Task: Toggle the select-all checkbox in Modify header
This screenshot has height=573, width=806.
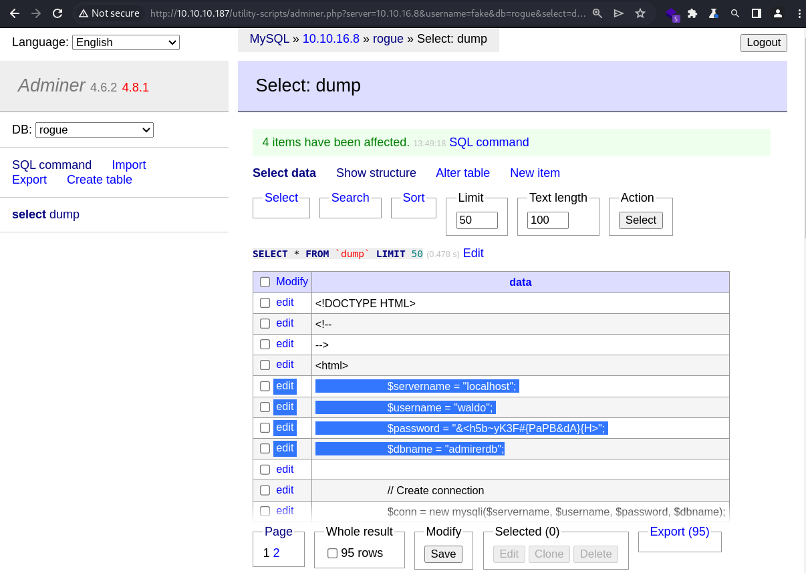Action: coord(265,282)
